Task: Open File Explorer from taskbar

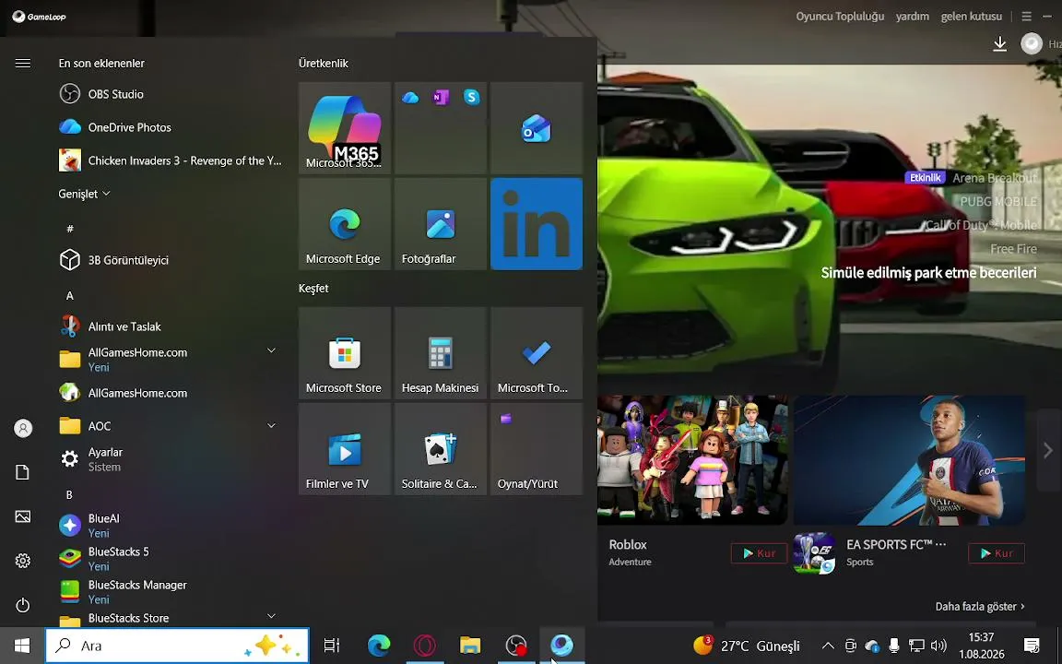Action: [x=470, y=646]
